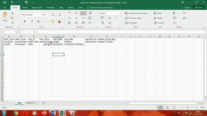Click the Sign in link
Viewport: 207px width, 116px height.
[187, 7]
